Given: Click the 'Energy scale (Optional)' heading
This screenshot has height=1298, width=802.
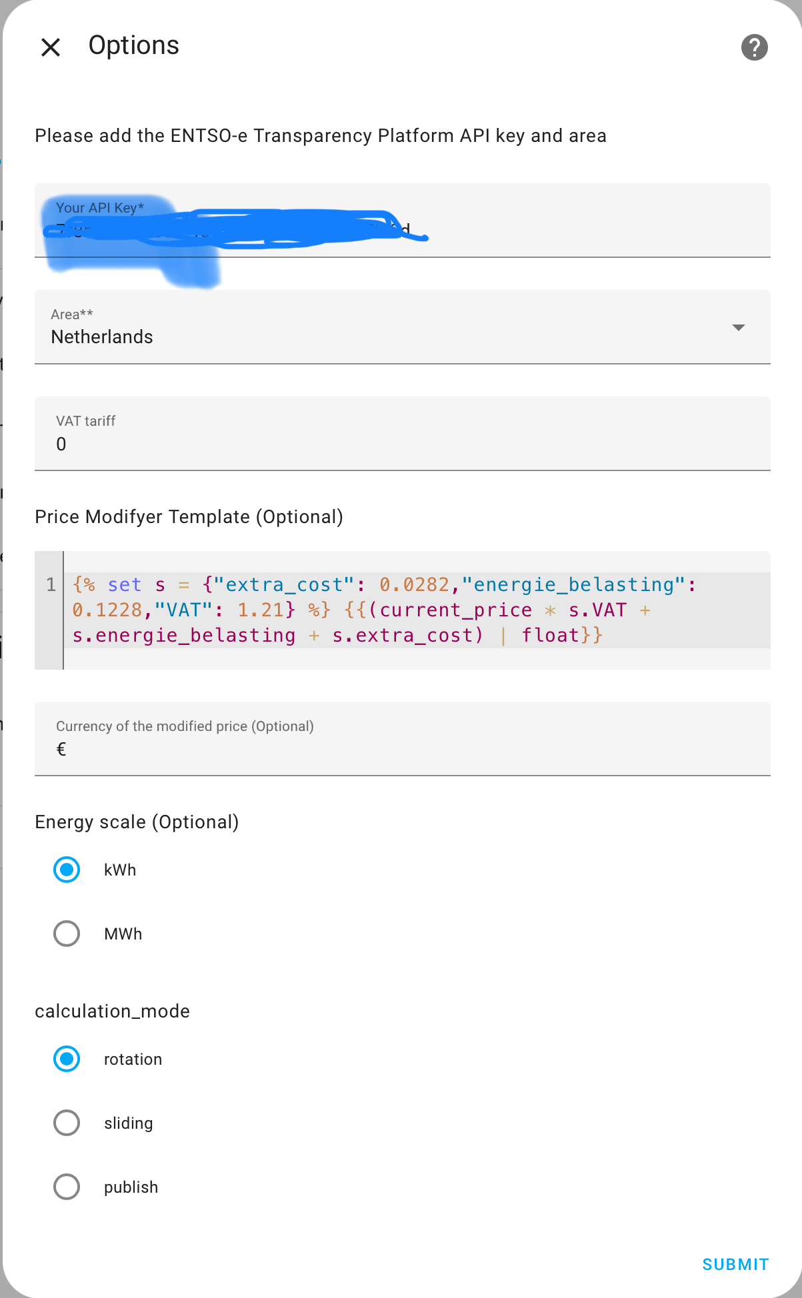Looking at the screenshot, I should tap(137, 822).
